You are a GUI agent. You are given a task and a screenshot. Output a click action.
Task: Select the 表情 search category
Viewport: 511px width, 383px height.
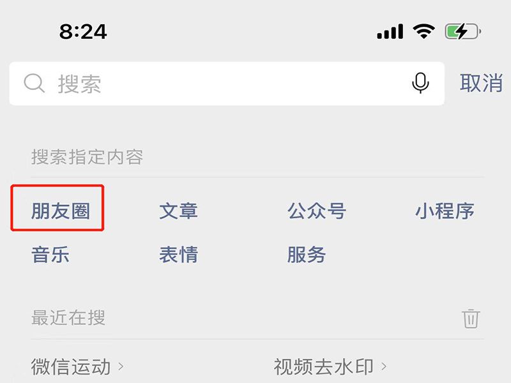(x=178, y=254)
